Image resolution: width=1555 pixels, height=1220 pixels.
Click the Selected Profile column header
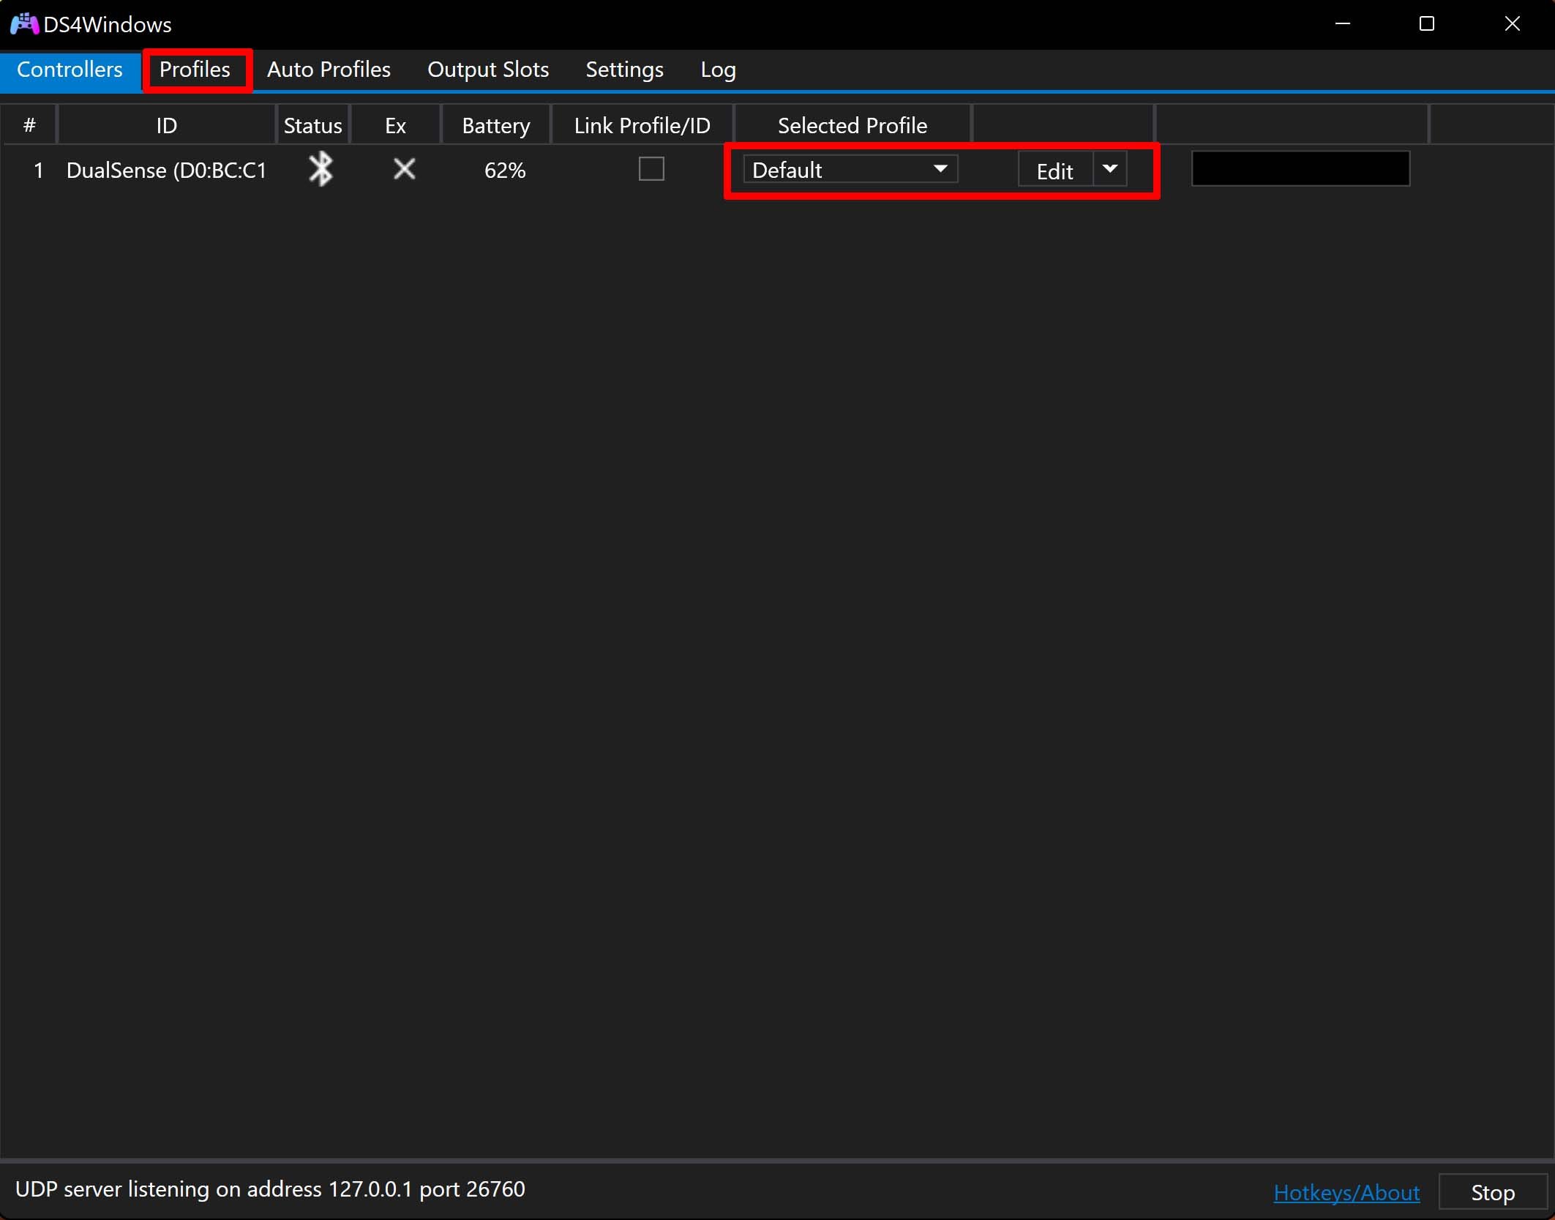click(x=853, y=126)
